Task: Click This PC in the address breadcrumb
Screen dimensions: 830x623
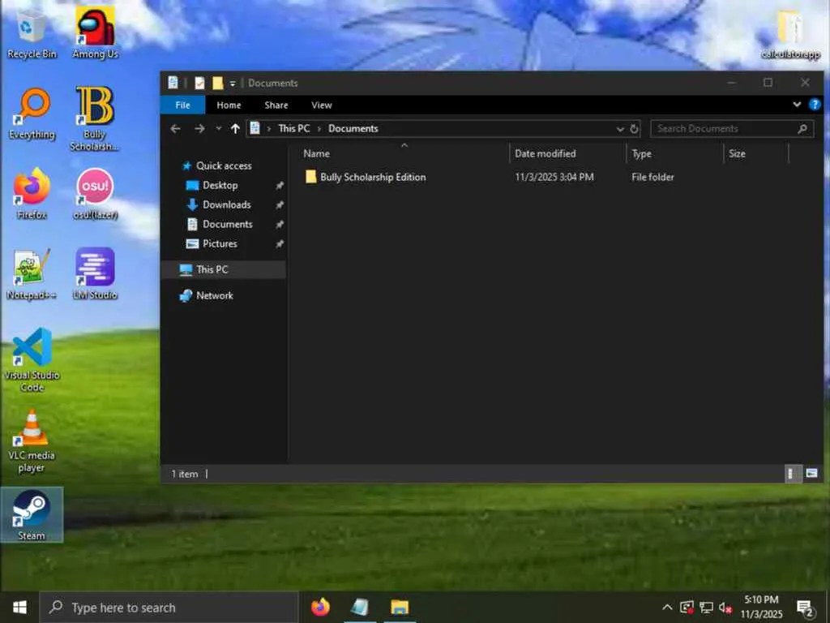Action: 293,128
